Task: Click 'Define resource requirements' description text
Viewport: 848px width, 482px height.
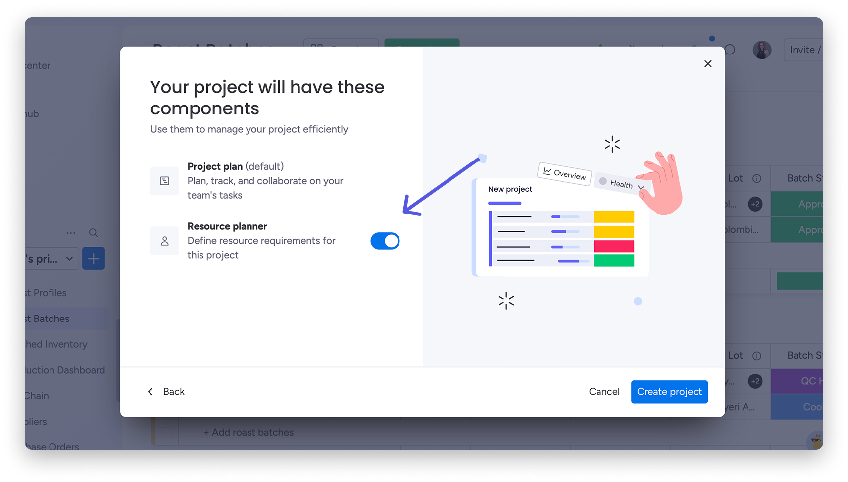Action: pos(261,248)
